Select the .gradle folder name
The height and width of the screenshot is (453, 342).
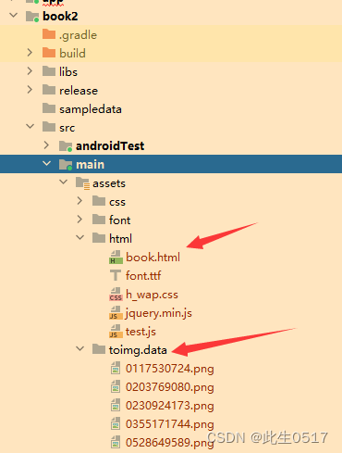click(x=79, y=35)
